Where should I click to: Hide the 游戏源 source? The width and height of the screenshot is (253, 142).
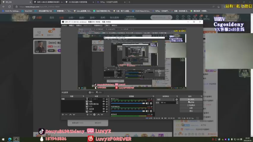coord(104,109)
